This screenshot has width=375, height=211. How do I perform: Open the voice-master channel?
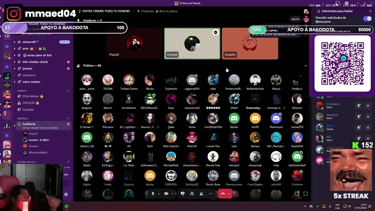click(43, 82)
